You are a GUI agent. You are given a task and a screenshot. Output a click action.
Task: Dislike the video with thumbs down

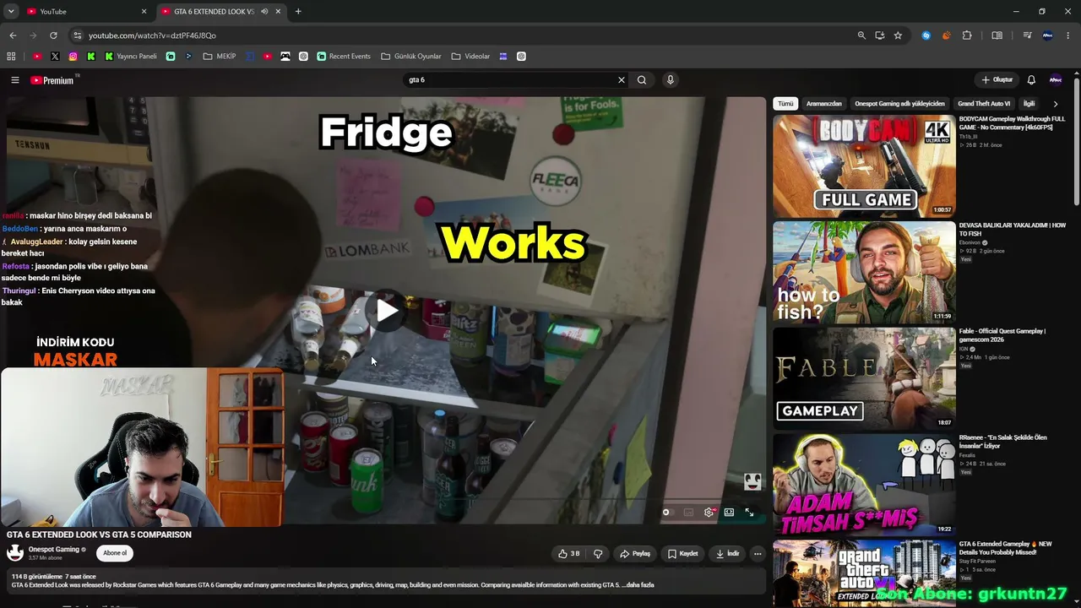[x=598, y=554]
